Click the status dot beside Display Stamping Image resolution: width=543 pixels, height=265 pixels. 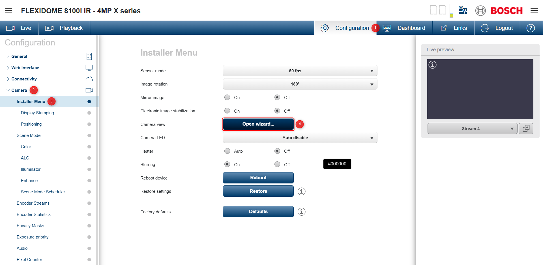pos(89,113)
